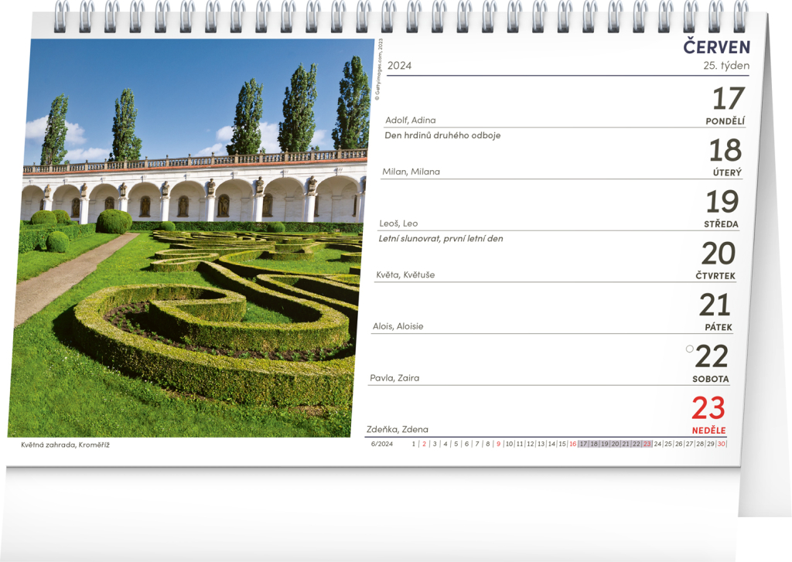The image size is (792, 562).
Task: Click the 'Květná zahrada, Kroměříž' photo caption
Action: tap(65, 445)
